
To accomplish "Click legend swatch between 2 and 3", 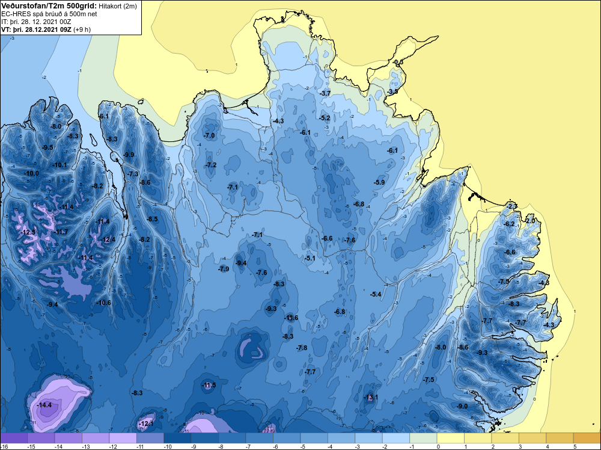I will click(x=505, y=438).
